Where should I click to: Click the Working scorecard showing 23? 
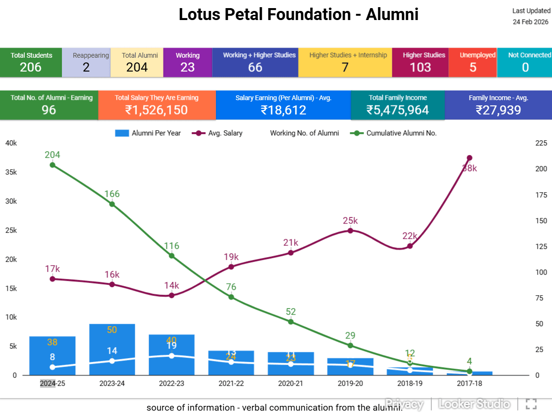(x=188, y=62)
